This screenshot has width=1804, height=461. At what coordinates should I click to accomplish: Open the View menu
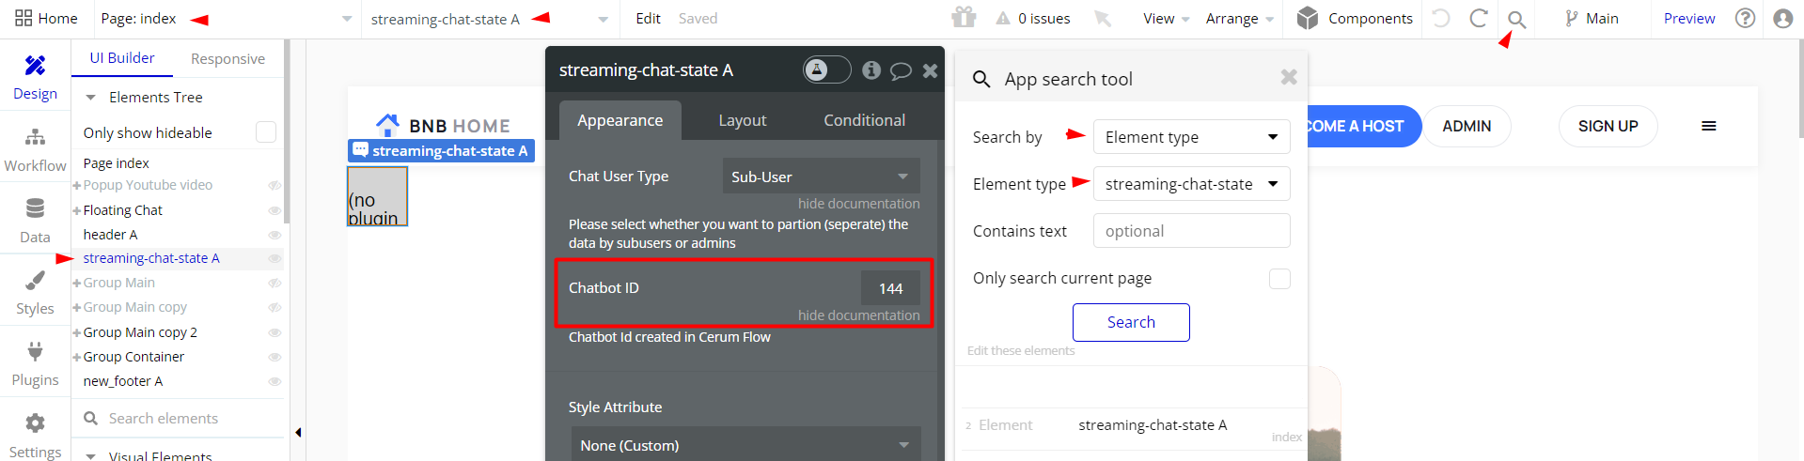1166,19
